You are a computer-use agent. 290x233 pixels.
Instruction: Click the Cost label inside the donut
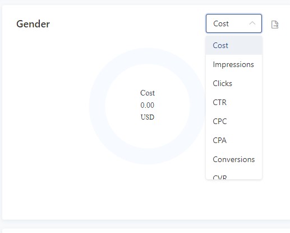[148, 93]
